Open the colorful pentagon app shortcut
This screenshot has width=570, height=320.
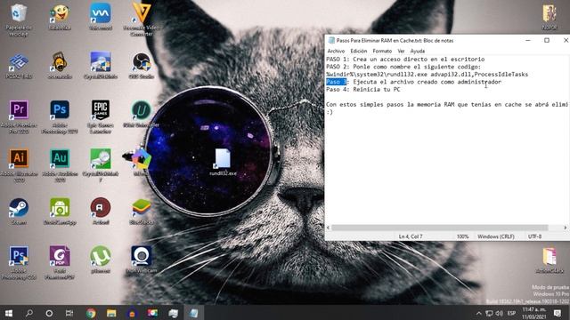(x=142, y=162)
